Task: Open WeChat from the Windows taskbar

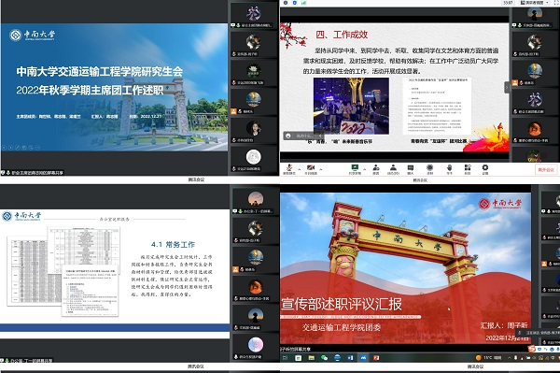Action: [x=324, y=358]
